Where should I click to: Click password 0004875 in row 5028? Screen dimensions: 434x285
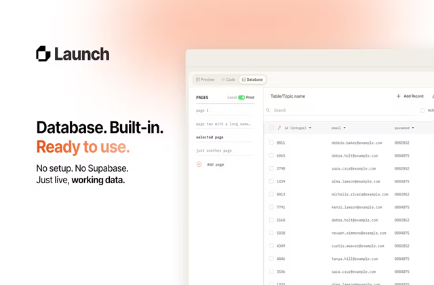click(x=402, y=233)
